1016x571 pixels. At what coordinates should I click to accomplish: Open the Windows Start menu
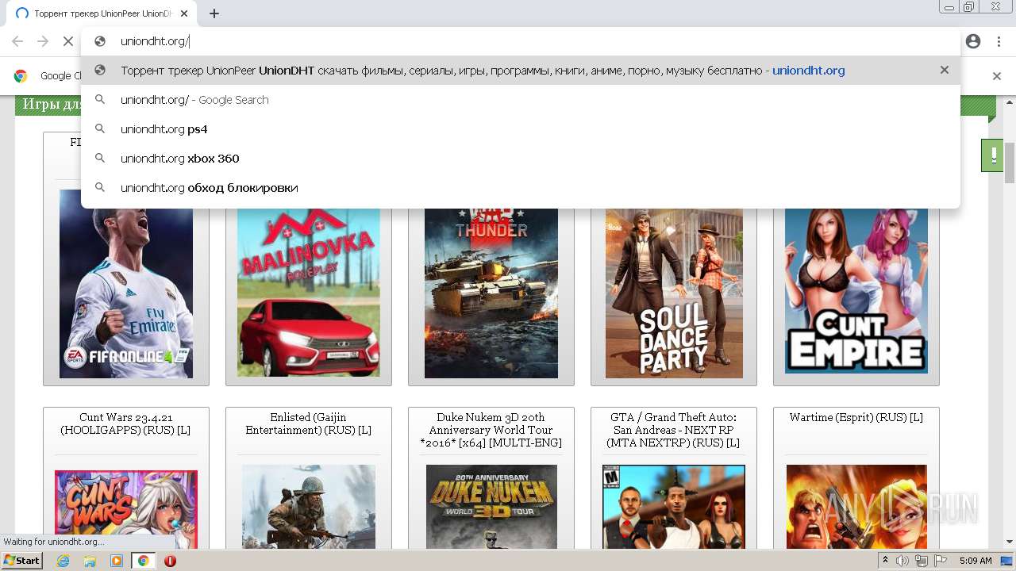tap(22, 561)
